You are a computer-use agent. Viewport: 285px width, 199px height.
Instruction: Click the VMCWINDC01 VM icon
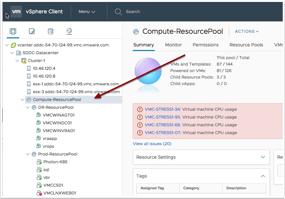tap(39, 123)
